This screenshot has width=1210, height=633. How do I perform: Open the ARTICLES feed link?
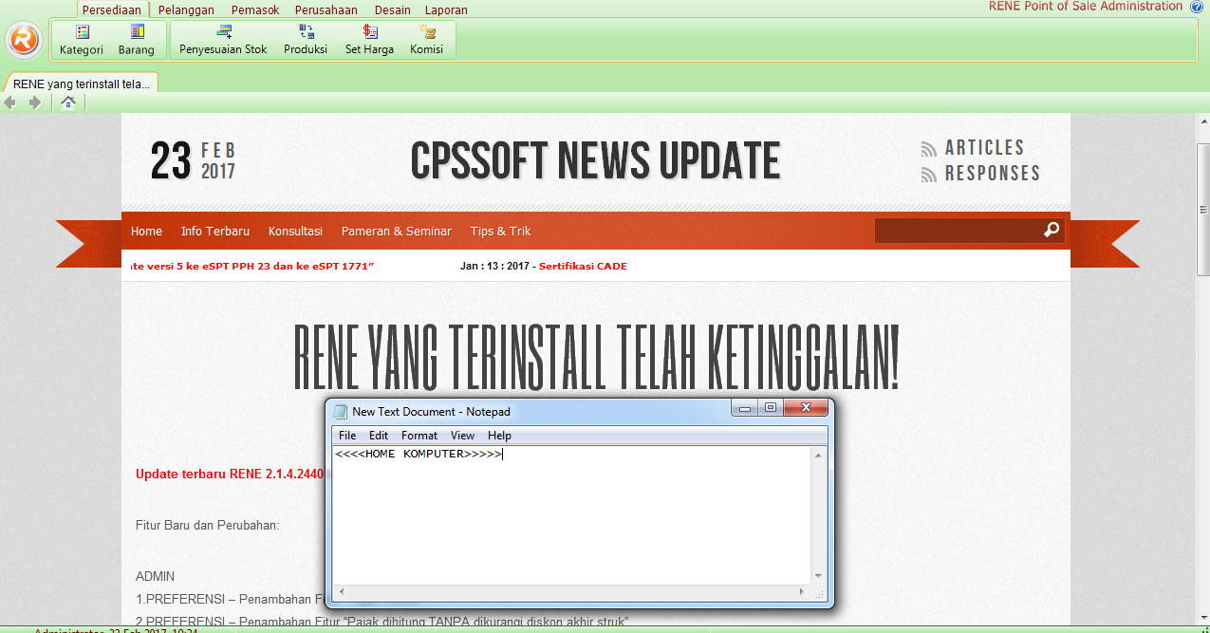(984, 148)
